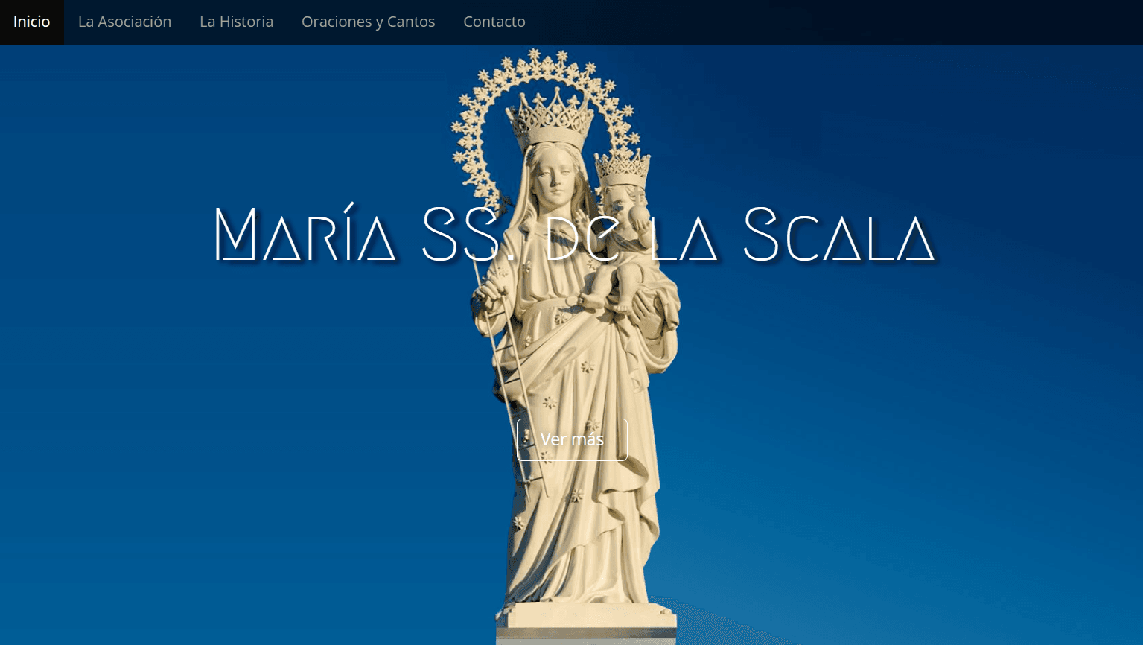
Task: Select Oraciones y Cantos in navbar
Action: (x=368, y=22)
